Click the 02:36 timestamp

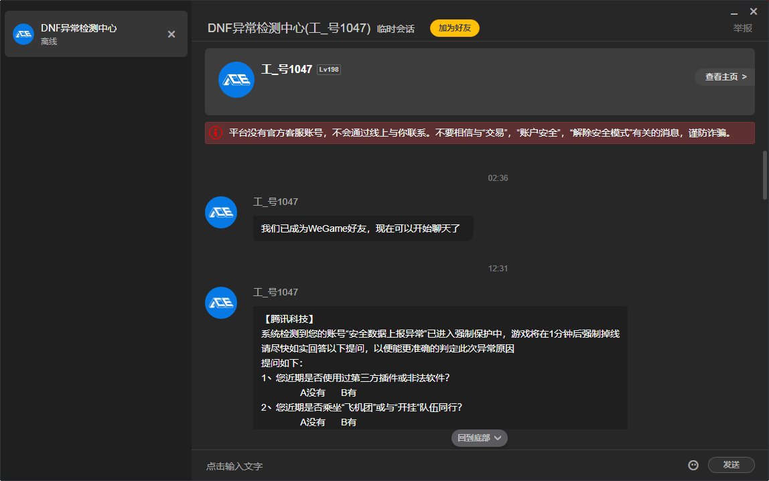click(x=498, y=178)
